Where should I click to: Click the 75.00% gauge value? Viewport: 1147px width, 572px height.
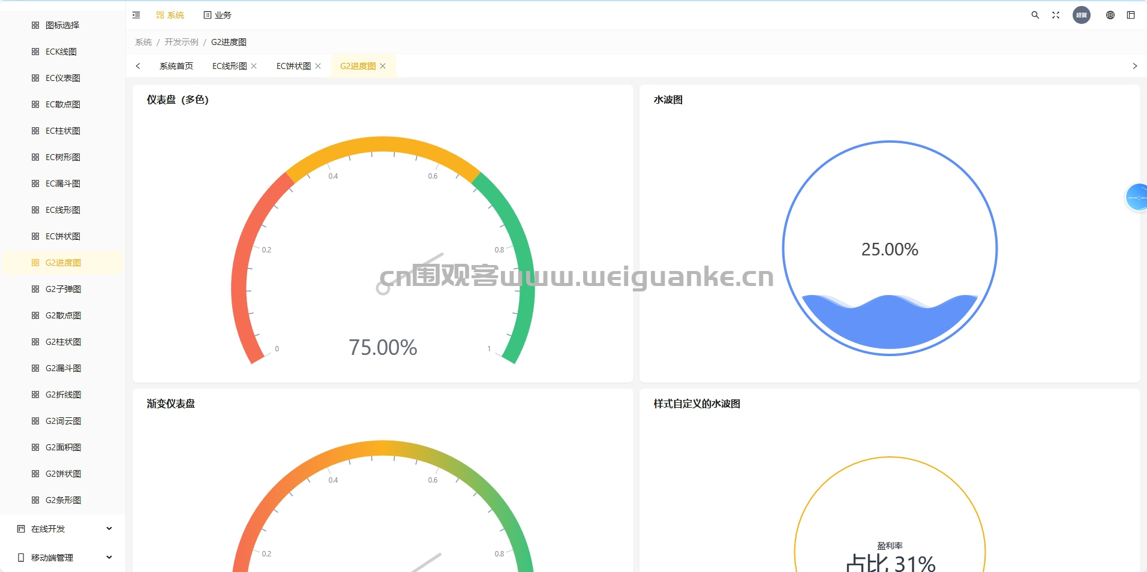click(x=383, y=347)
